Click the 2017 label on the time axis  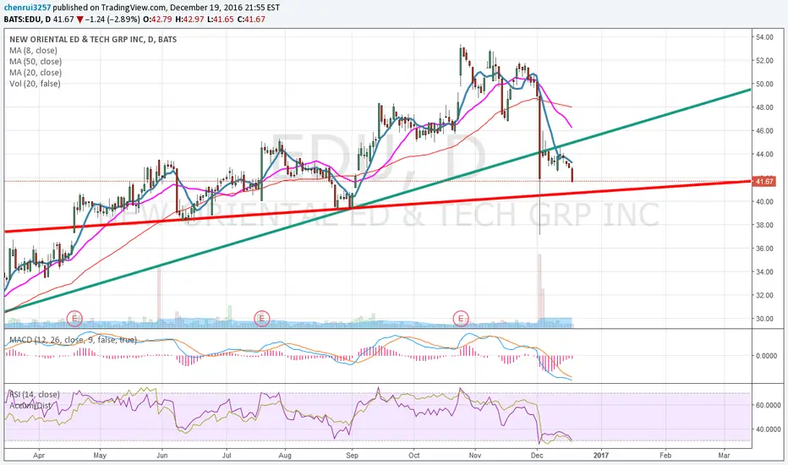coord(600,456)
